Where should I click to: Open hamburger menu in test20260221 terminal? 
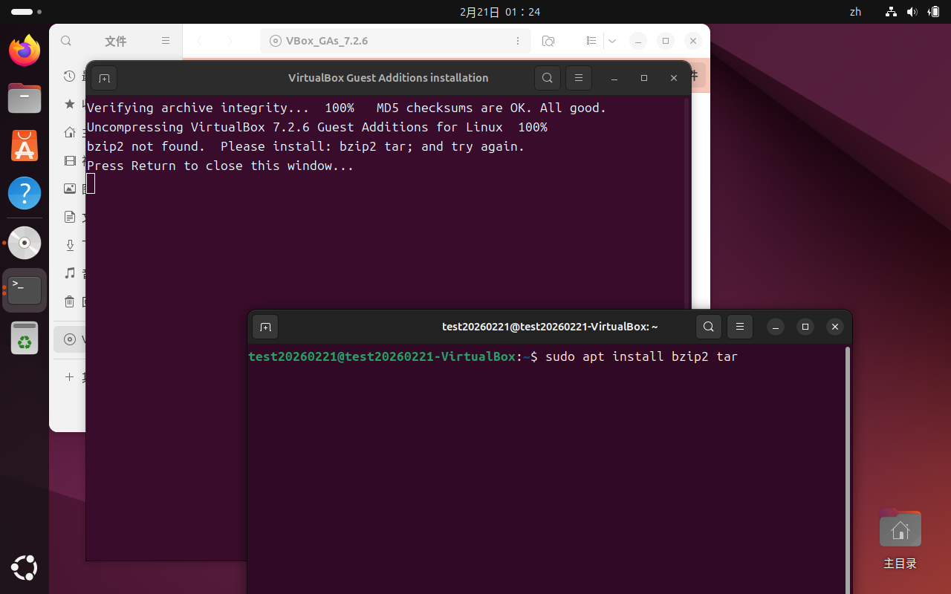pyautogui.click(x=739, y=327)
